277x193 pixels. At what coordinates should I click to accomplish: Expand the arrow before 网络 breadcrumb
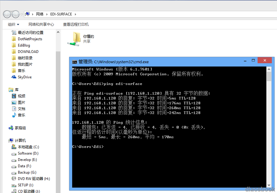[33, 14]
